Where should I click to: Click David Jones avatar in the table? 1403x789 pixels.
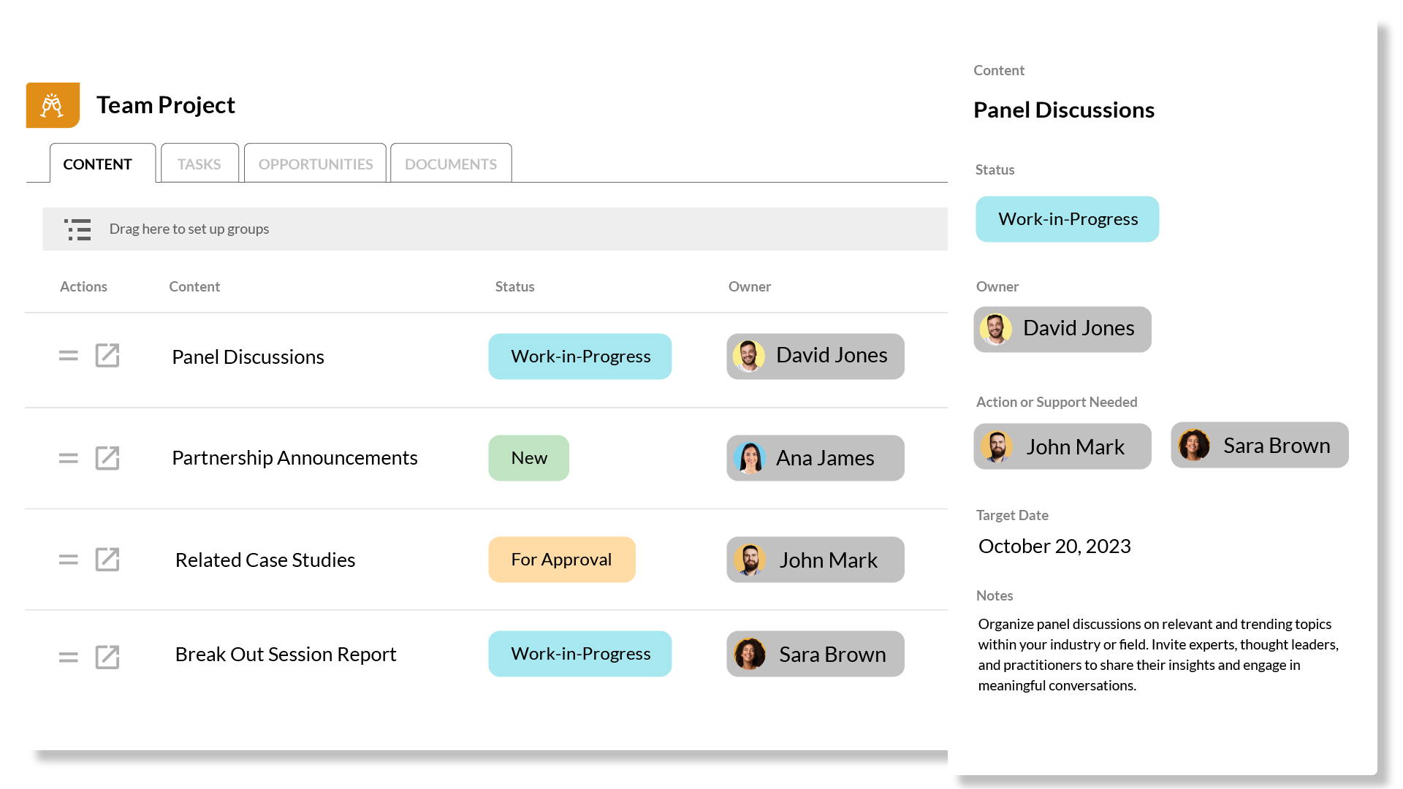tap(749, 357)
